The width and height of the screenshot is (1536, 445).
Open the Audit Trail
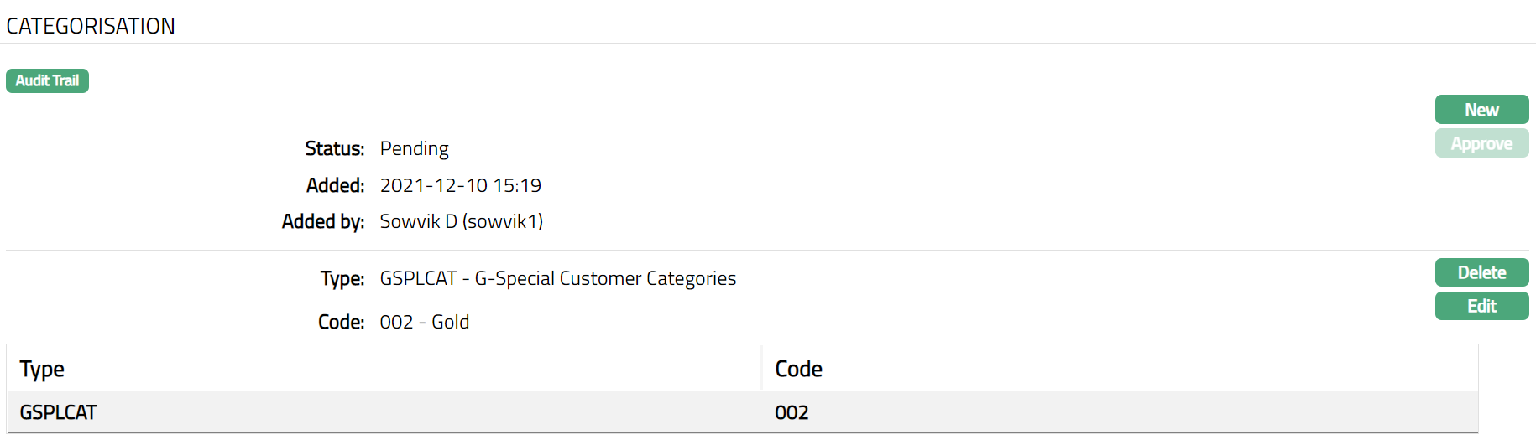(47, 81)
